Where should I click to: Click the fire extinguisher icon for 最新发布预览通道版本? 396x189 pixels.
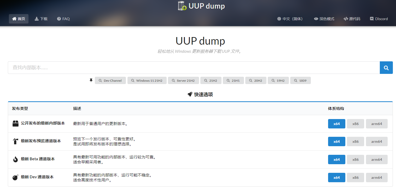coord(15,141)
